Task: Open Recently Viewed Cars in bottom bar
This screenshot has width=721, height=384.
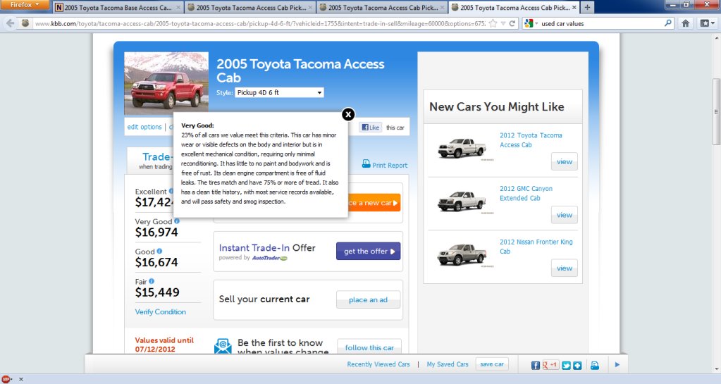Action: point(378,364)
